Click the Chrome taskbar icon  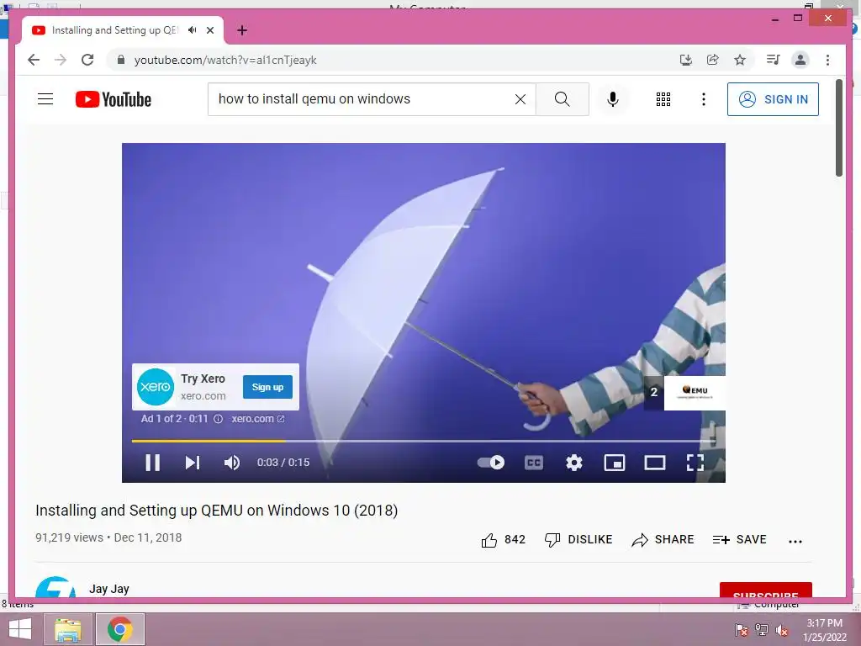coord(120,629)
